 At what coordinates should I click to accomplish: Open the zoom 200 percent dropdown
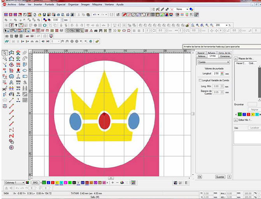point(227,25)
